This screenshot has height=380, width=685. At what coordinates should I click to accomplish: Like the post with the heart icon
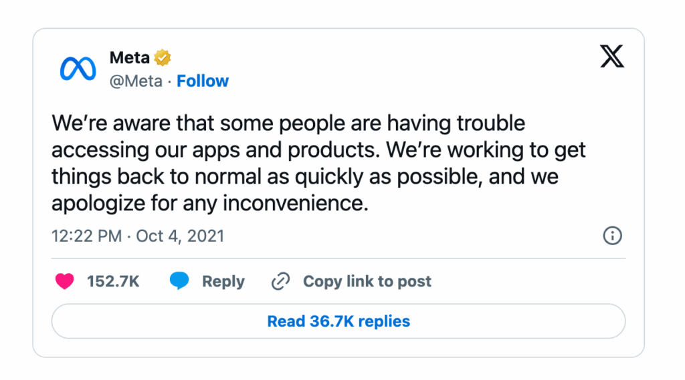[65, 282]
